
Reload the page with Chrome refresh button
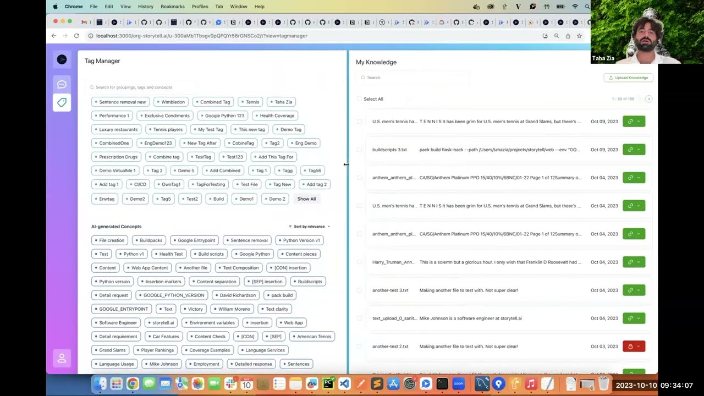tap(76, 36)
